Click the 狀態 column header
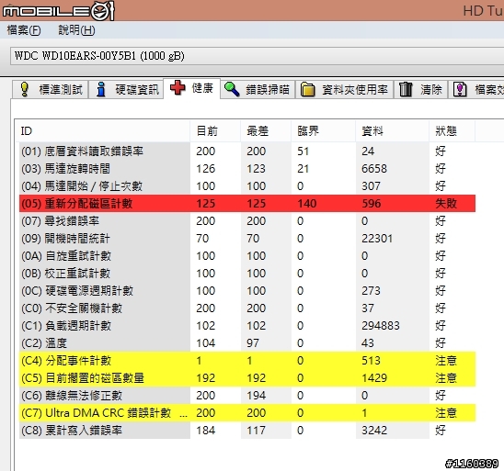The image size is (504, 471). pyautogui.click(x=452, y=131)
